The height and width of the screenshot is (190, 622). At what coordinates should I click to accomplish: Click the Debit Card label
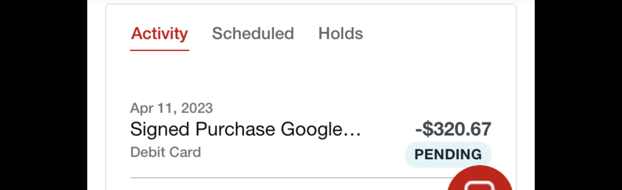pos(166,152)
